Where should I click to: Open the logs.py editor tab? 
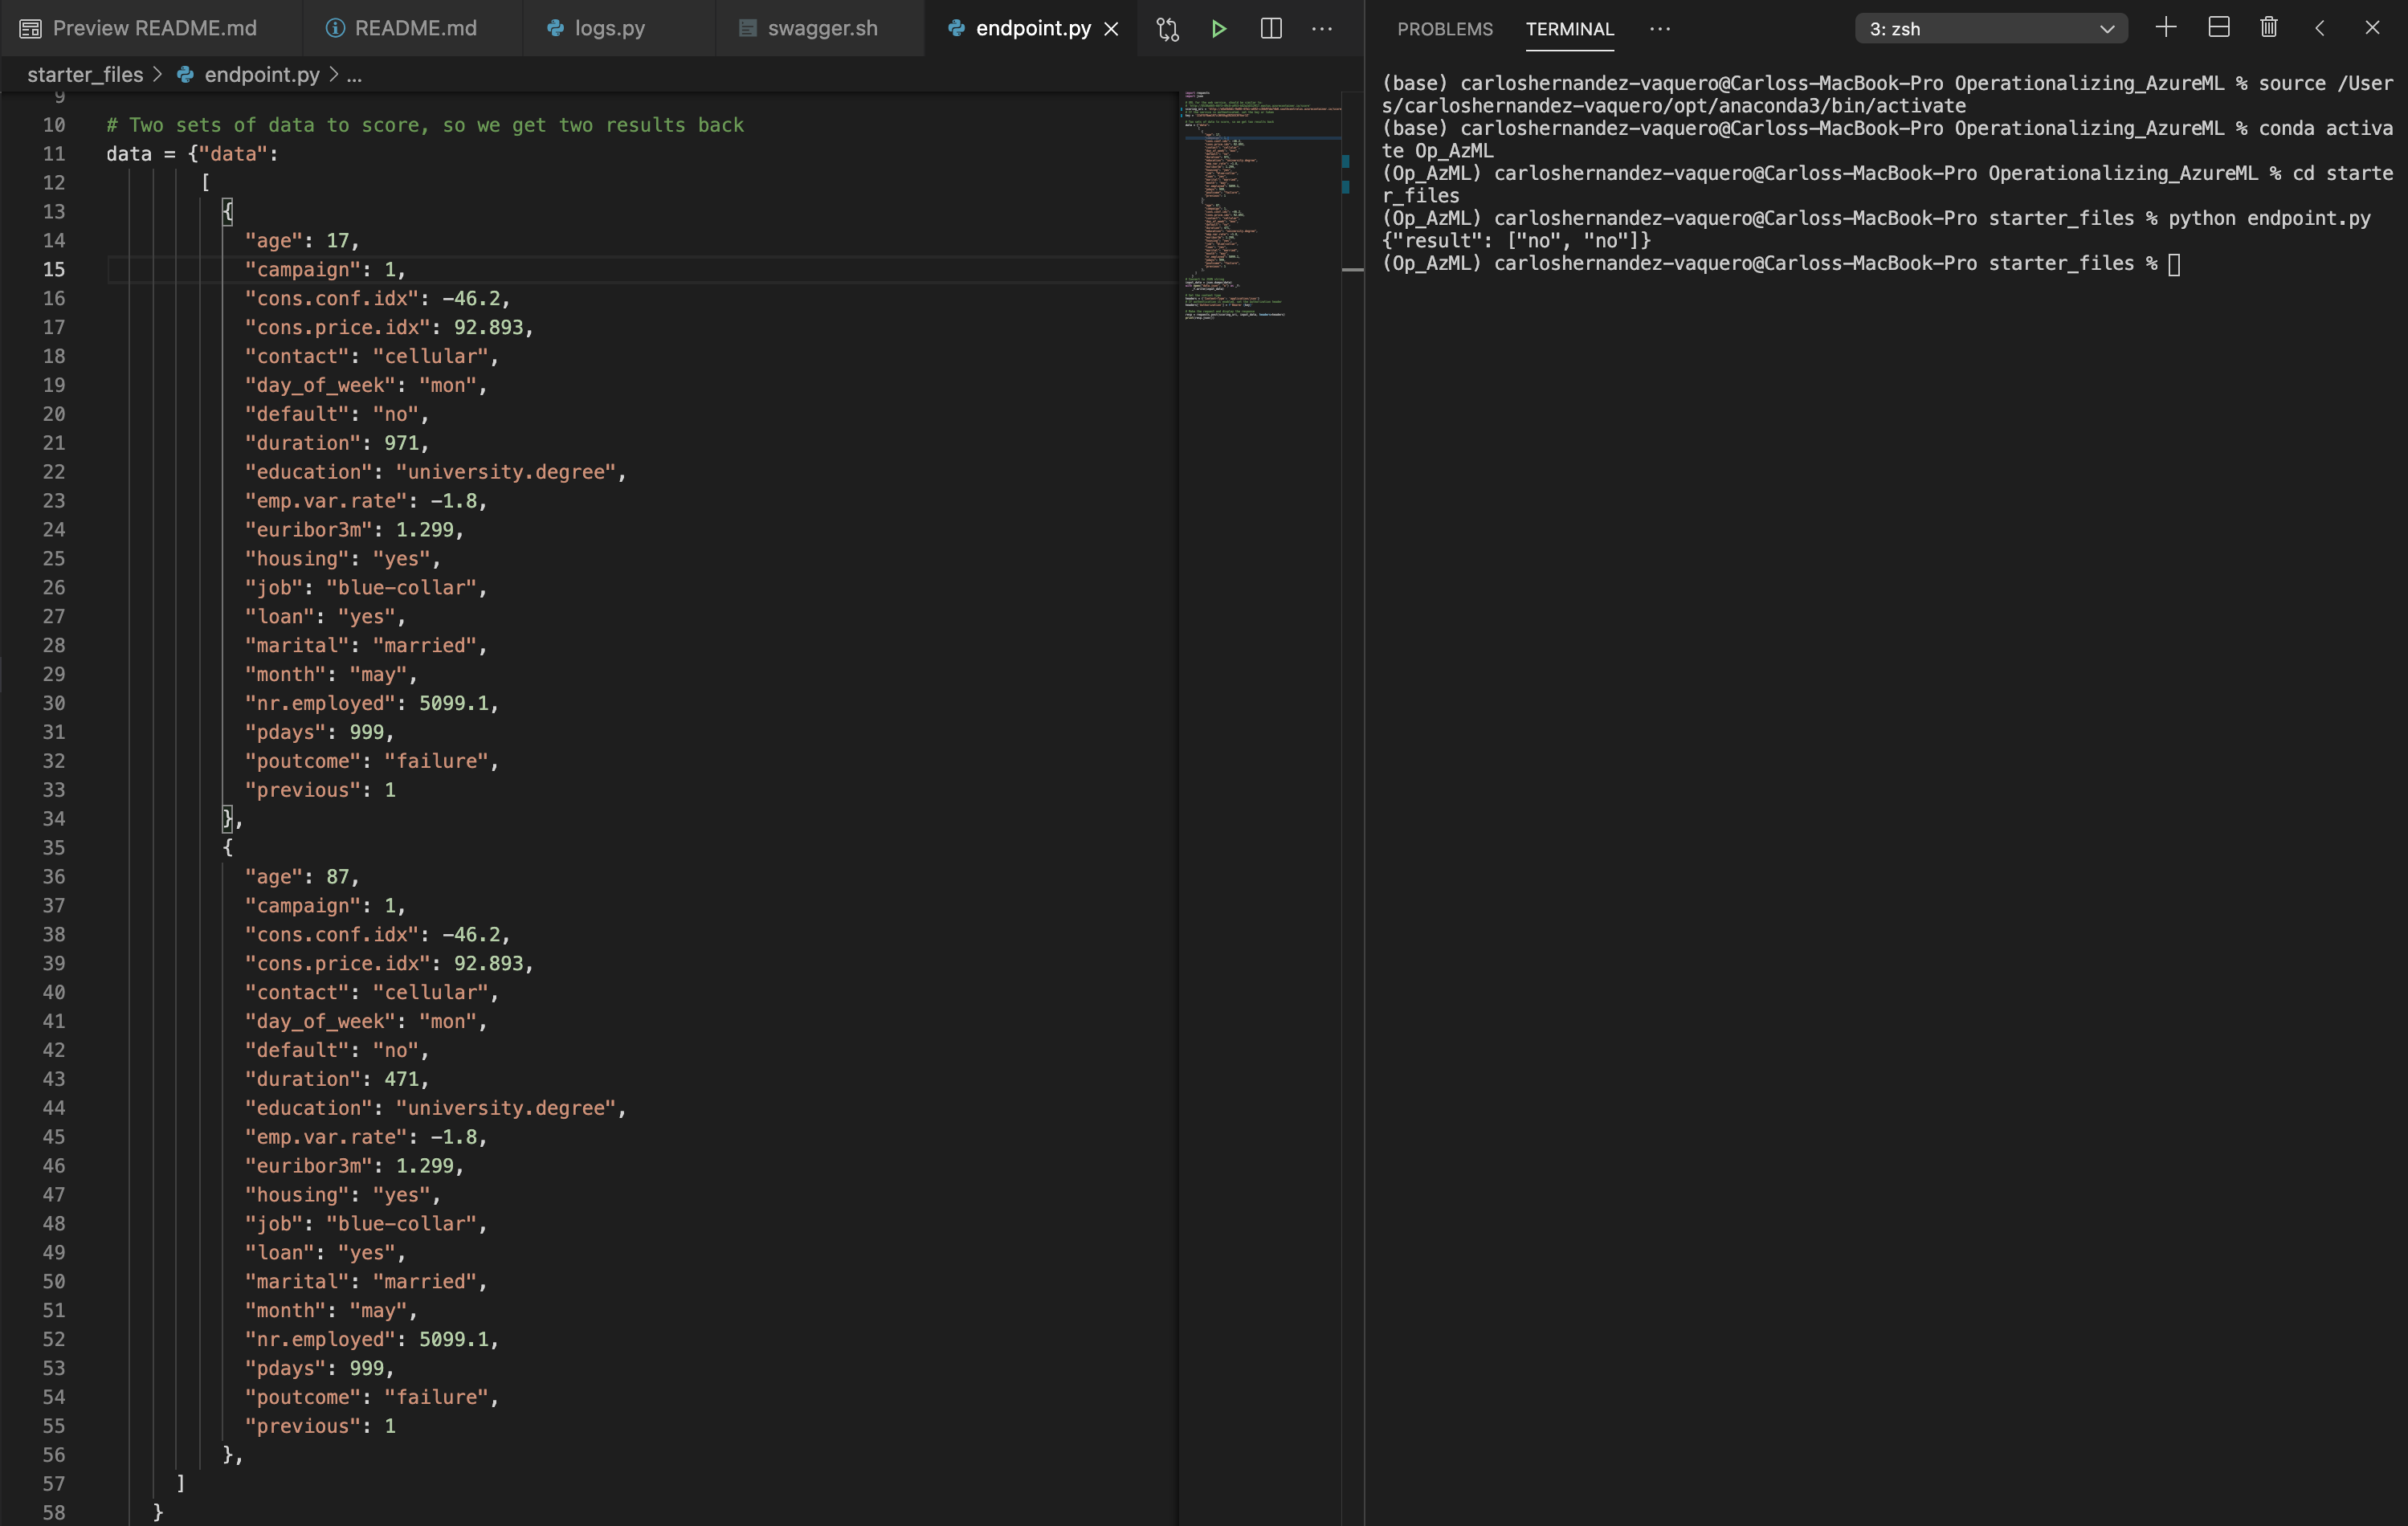[x=609, y=28]
